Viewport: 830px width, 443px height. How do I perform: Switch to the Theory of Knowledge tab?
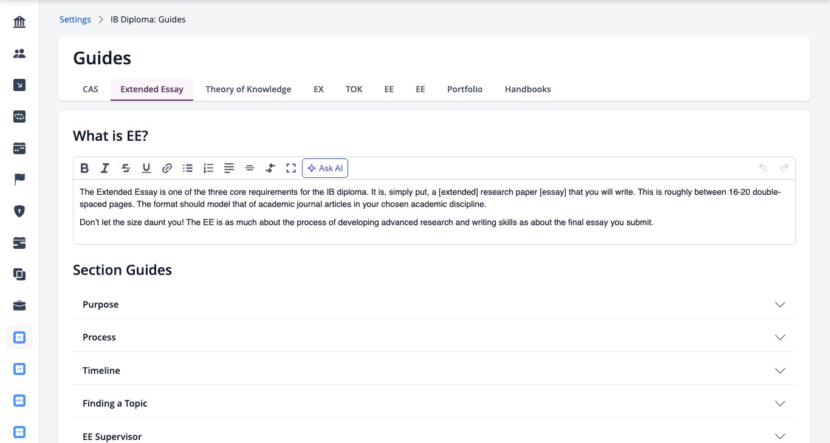pyautogui.click(x=249, y=89)
